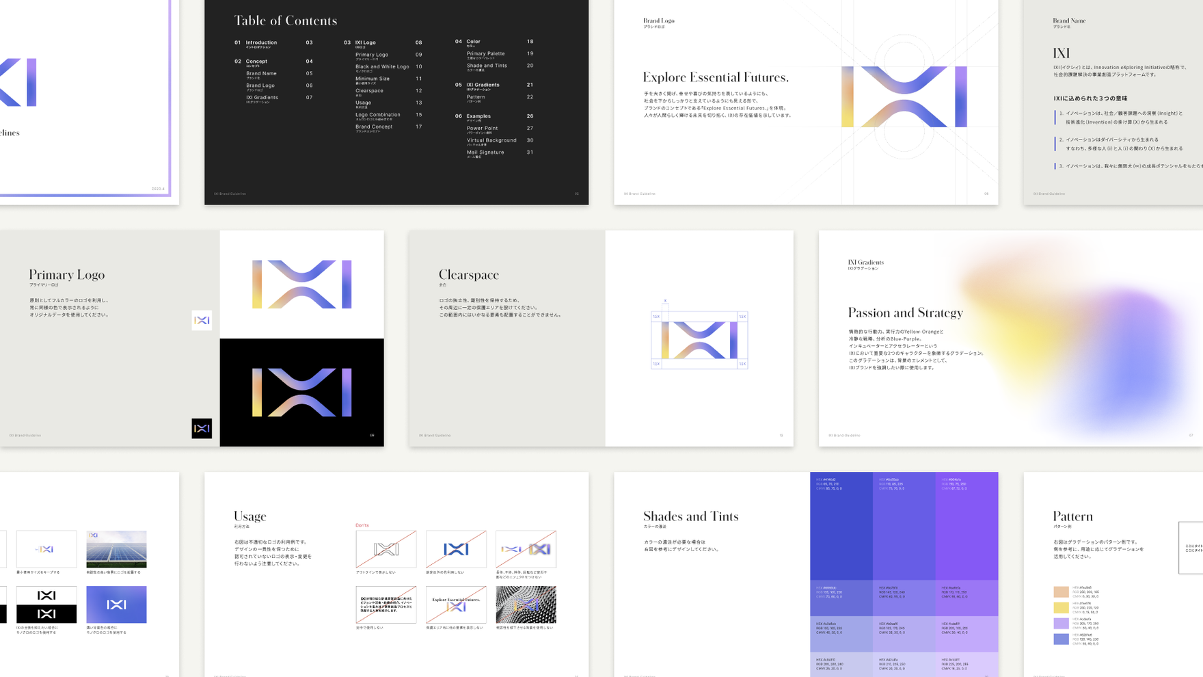This screenshot has width=1203, height=677.
Task: Pick the yellow swatch on the Pattern page
Action: [x=1061, y=607]
